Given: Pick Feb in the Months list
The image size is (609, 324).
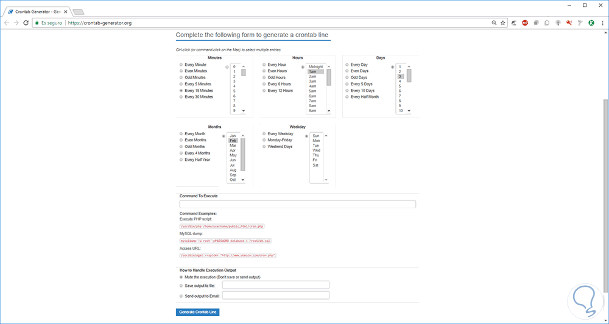Looking at the screenshot, I should [x=233, y=141].
